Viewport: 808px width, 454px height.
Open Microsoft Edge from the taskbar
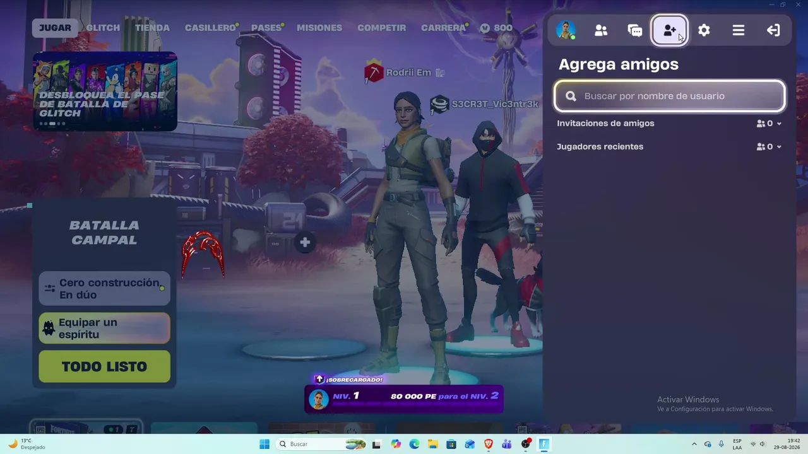(x=414, y=444)
